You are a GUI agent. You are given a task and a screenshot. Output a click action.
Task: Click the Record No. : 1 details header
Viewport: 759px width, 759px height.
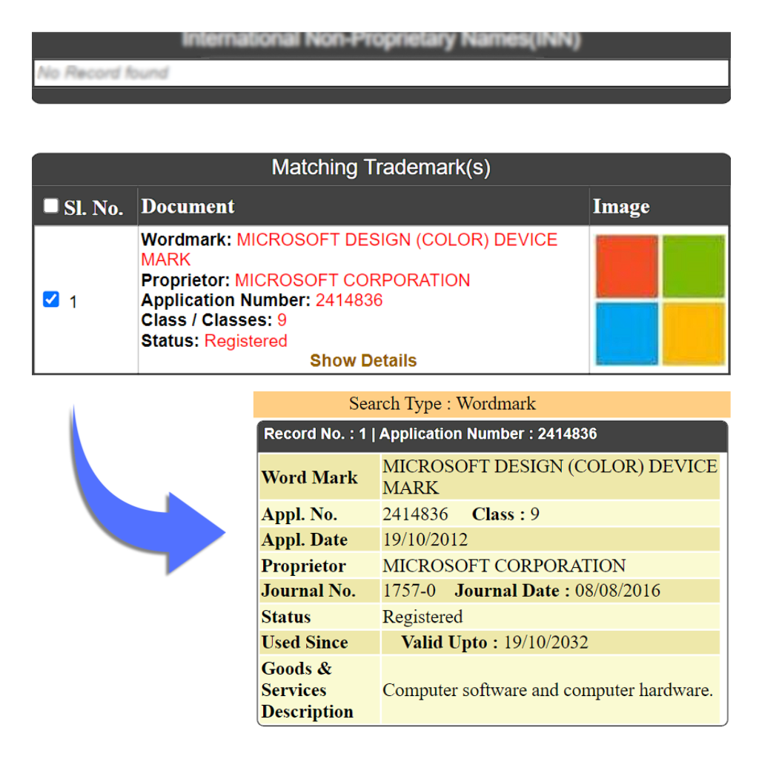point(430,434)
